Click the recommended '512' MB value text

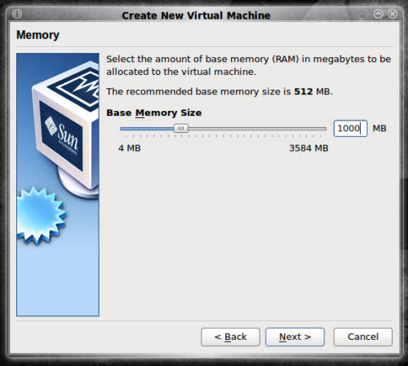click(x=304, y=91)
